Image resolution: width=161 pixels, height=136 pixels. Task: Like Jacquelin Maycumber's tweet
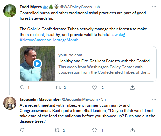94,130
